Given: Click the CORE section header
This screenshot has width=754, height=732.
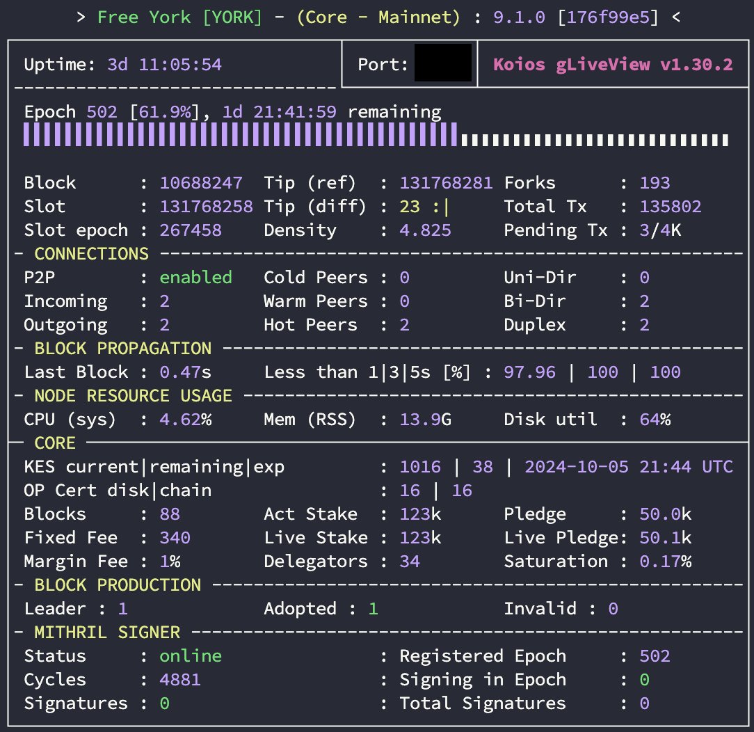Looking at the screenshot, I should pos(55,443).
